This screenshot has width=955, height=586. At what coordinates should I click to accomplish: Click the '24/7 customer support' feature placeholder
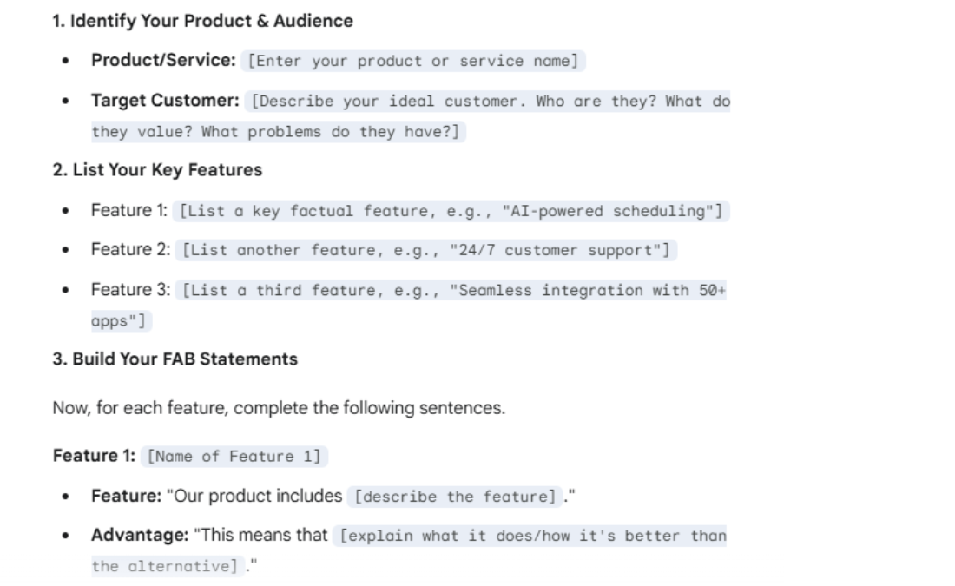click(x=426, y=251)
